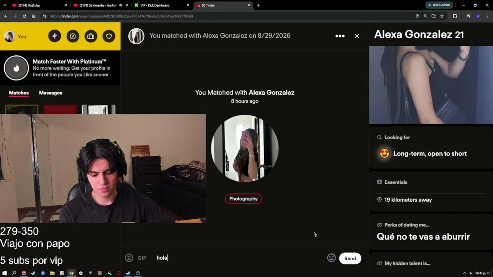Click the Looking for section heading
Viewport: 493px width, 277px height.
pyautogui.click(x=397, y=137)
